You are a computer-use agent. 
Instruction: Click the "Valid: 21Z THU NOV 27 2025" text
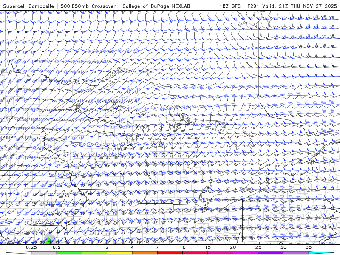pyautogui.click(x=300, y=6)
